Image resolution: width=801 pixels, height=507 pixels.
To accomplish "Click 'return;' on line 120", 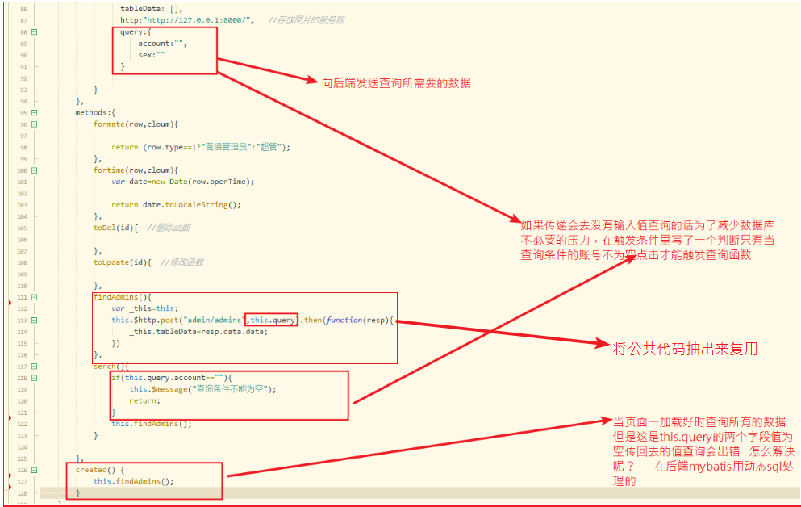I will point(144,400).
